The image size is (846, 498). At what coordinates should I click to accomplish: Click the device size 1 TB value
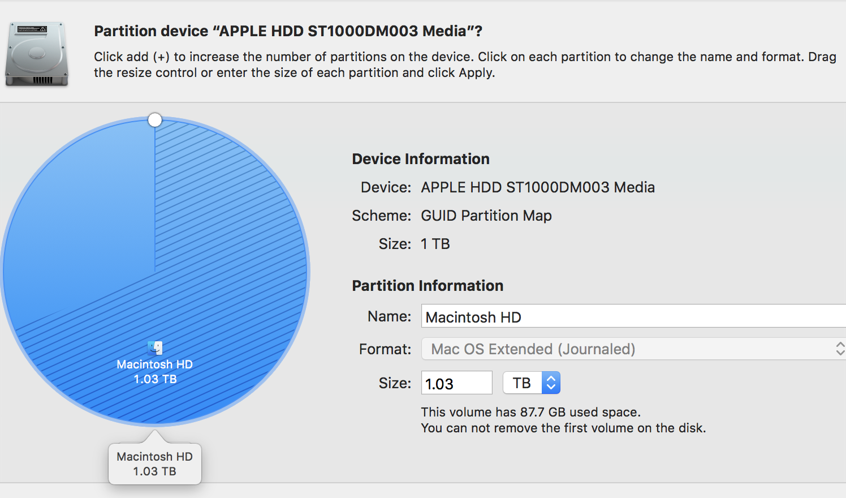[x=435, y=244]
